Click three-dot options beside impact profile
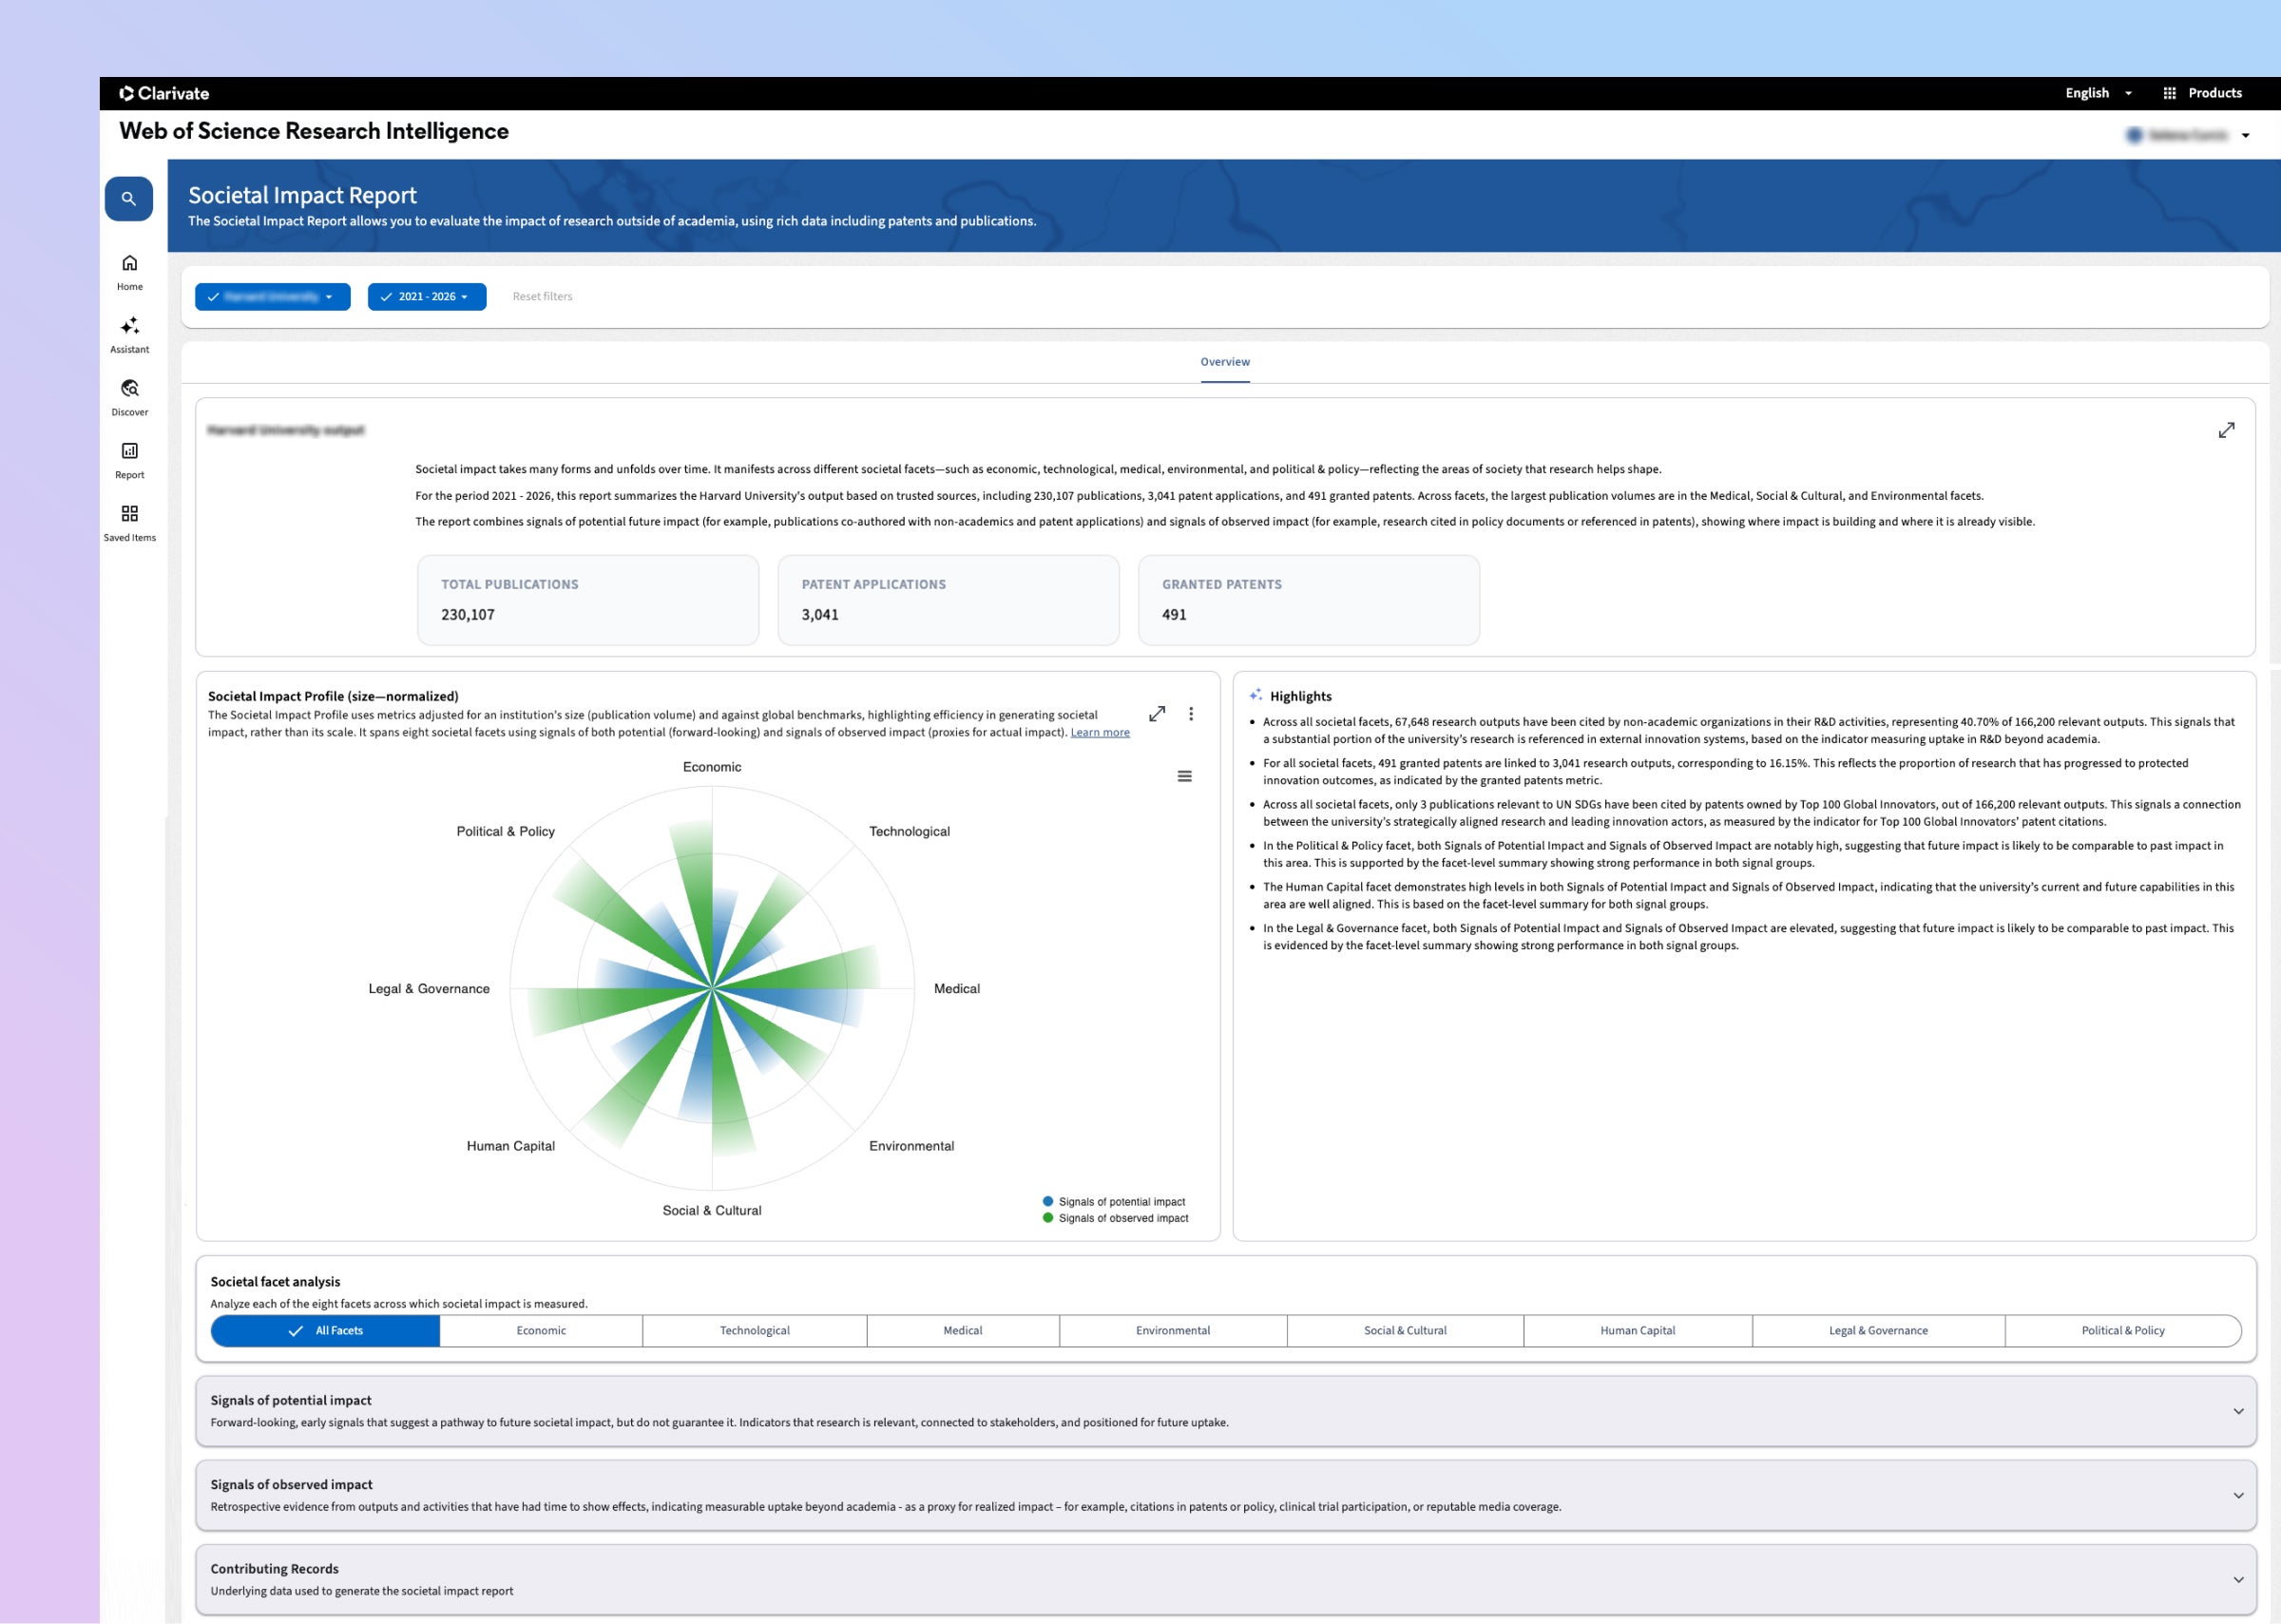Screen dimensions: 2281x1624 click(x=1191, y=714)
